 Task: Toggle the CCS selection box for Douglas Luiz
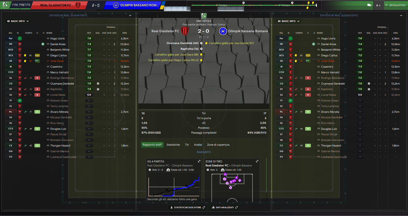[11, 129]
